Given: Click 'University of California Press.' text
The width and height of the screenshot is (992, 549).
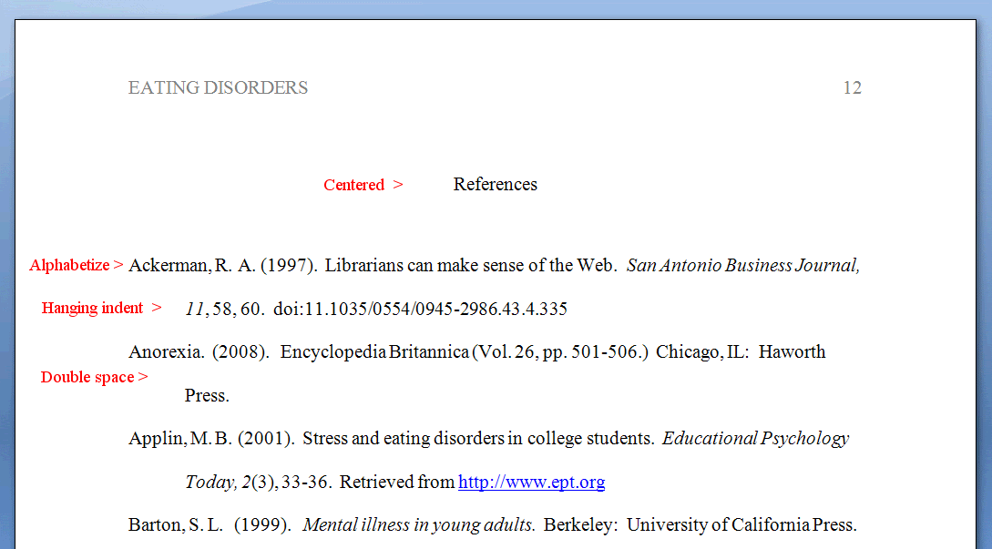Looking at the screenshot, I should (742, 525).
